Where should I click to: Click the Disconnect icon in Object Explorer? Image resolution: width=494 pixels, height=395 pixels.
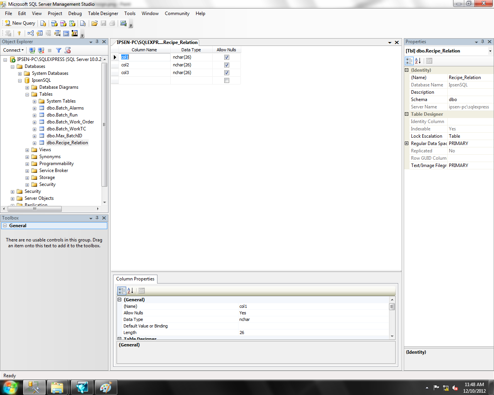pos(41,50)
